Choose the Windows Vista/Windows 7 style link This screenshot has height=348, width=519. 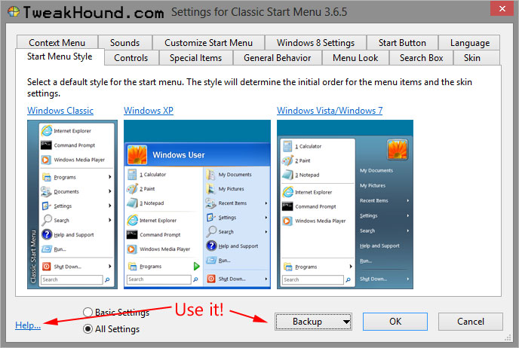[330, 111]
